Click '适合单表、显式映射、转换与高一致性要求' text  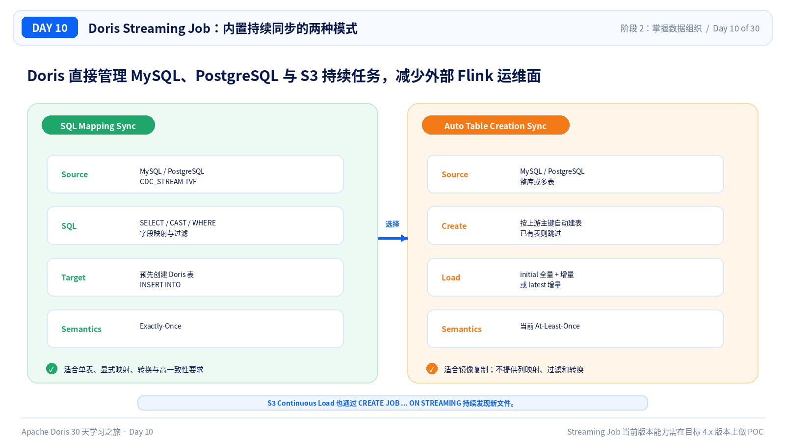pyautogui.click(x=133, y=369)
